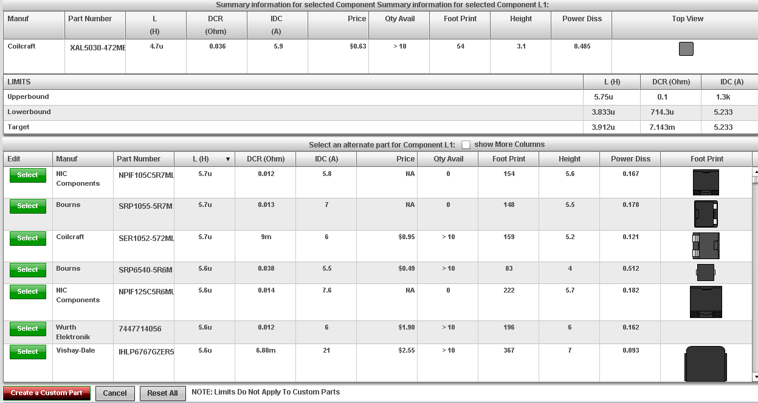Sort alternate parts by Manuf column header

(x=83, y=159)
